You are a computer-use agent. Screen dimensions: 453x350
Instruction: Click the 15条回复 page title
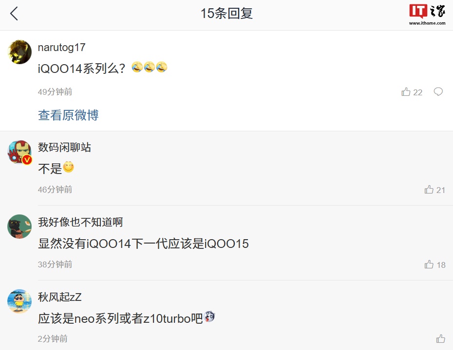226,13
